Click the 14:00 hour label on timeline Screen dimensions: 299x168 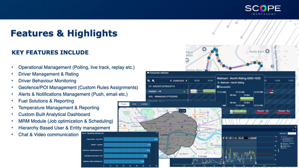[278, 81]
